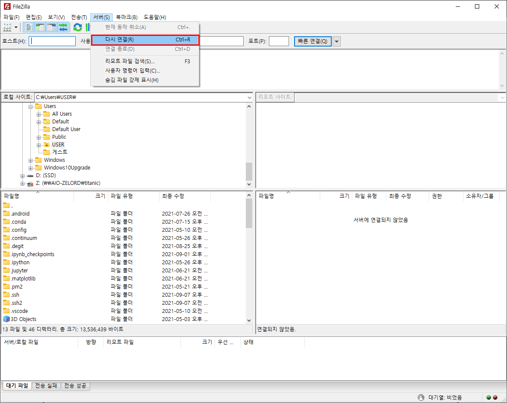Click the folder icon next to .android
This screenshot has height=403, width=507.
click(6, 213)
